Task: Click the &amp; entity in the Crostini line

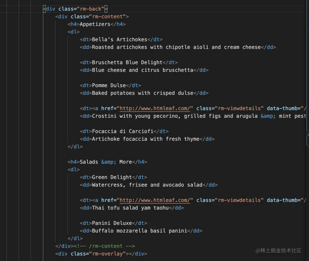Action: tap(268, 116)
